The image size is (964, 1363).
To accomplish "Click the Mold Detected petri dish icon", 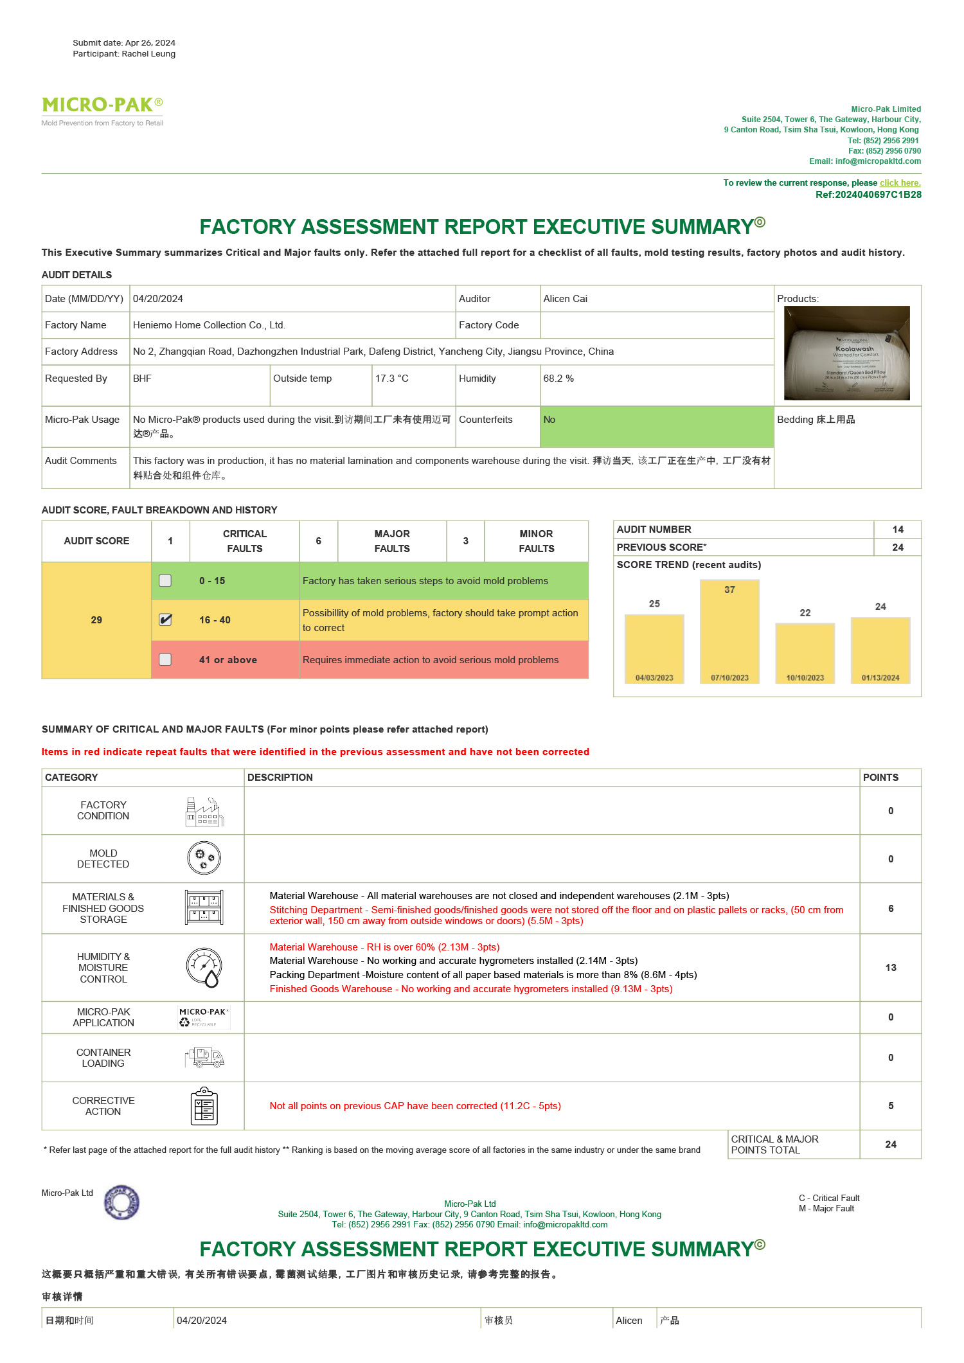I will tap(204, 859).
